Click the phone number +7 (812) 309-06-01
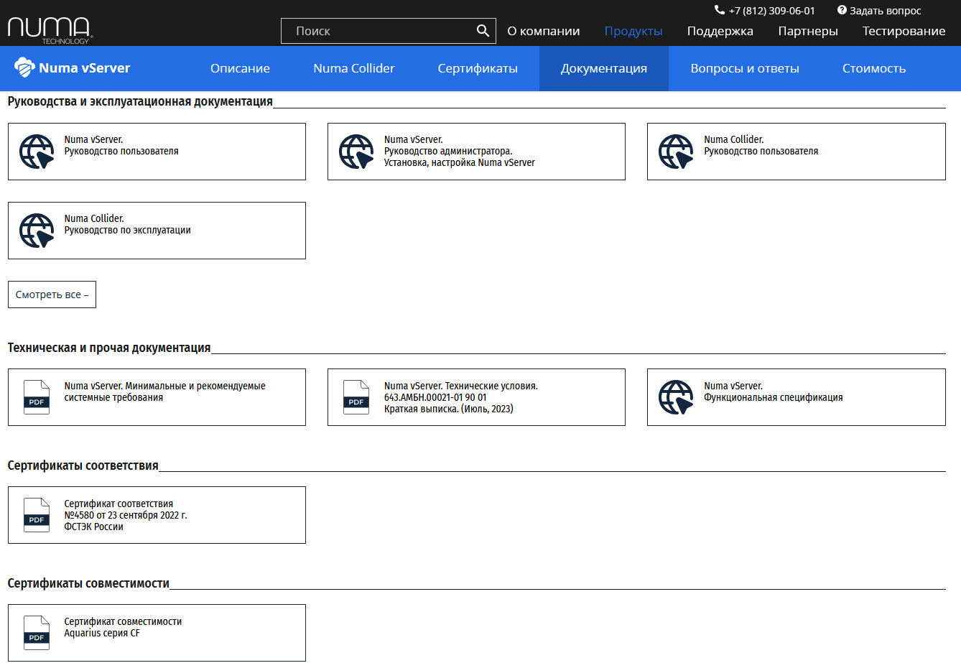Screen dimensions: 961x663 pos(771,11)
